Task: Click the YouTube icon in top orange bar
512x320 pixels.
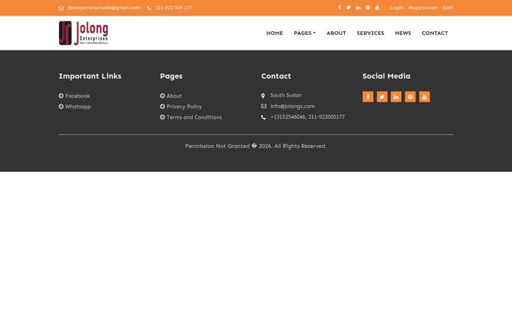Action: coord(377,8)
